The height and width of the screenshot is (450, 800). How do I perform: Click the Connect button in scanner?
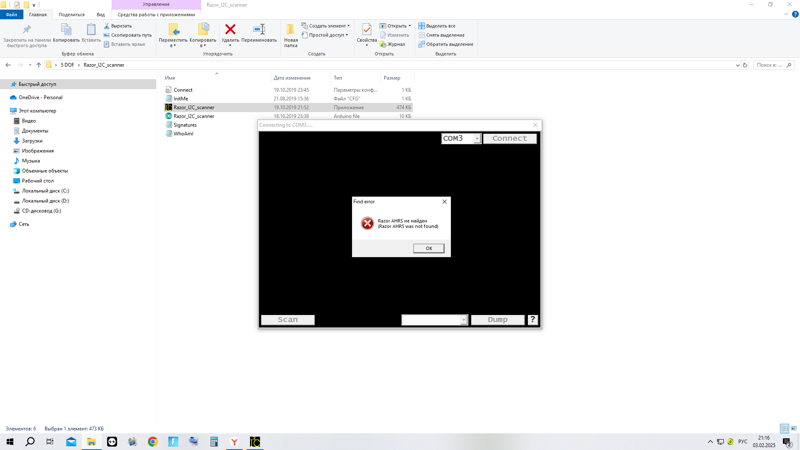[510, 138]
